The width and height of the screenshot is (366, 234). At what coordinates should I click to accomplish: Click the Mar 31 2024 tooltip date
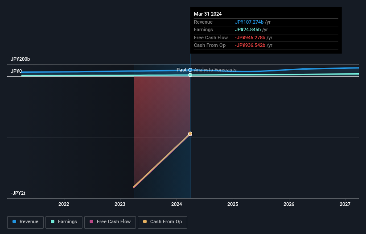(208, 14)
